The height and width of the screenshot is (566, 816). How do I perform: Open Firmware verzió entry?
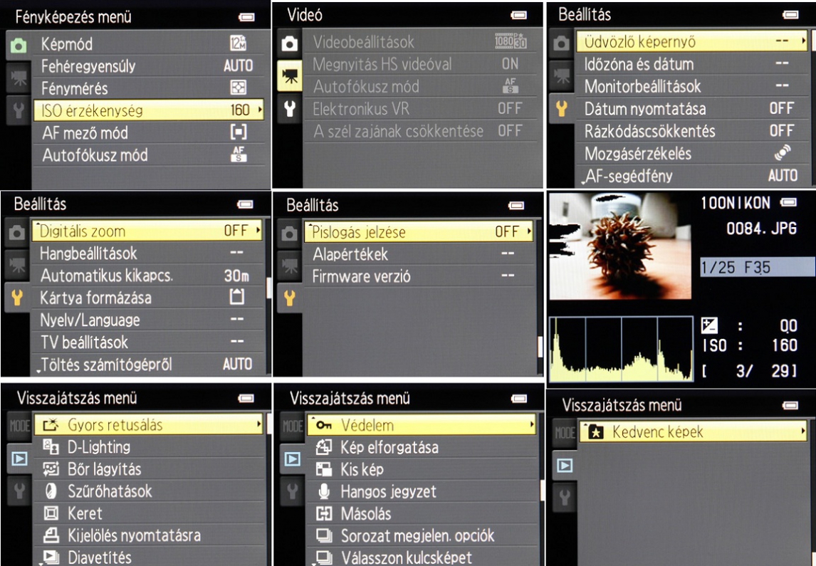pyautogui.click(x=361, y=276)
